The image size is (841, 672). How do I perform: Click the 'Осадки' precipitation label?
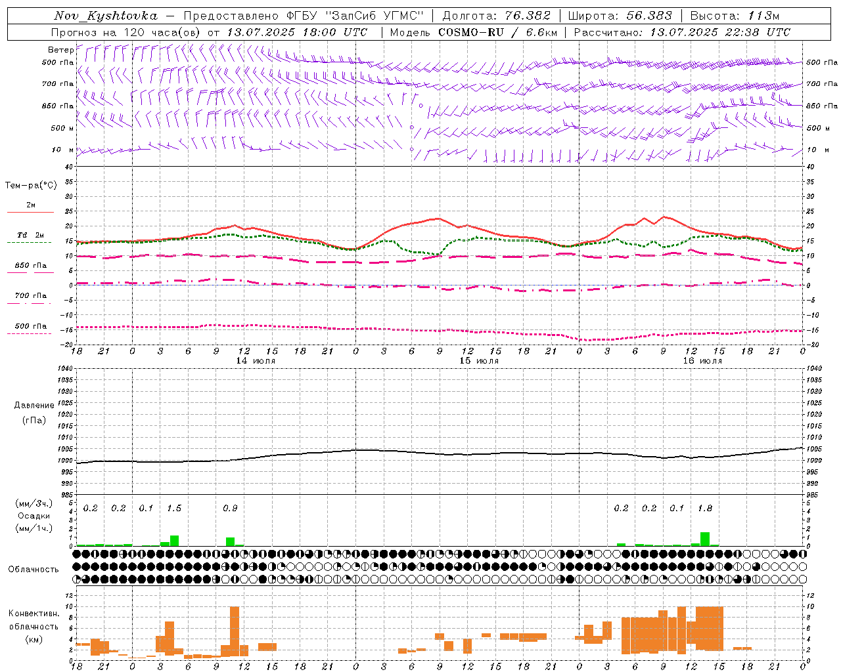(34, 516)
